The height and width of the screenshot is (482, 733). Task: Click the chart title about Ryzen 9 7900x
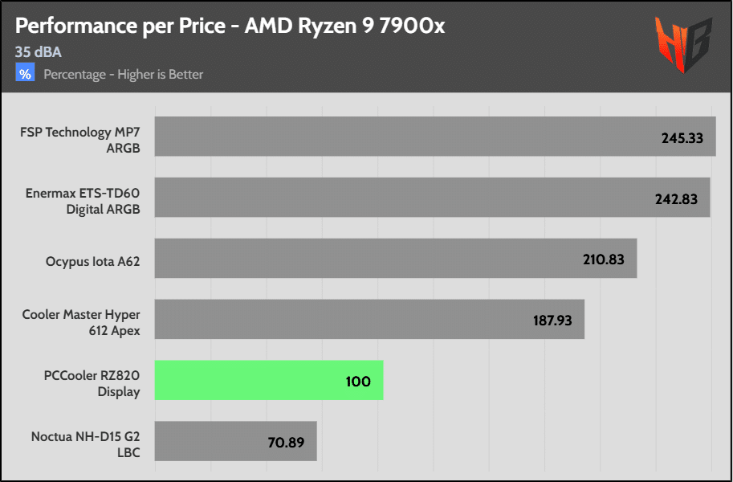click(x=230, y=26)
